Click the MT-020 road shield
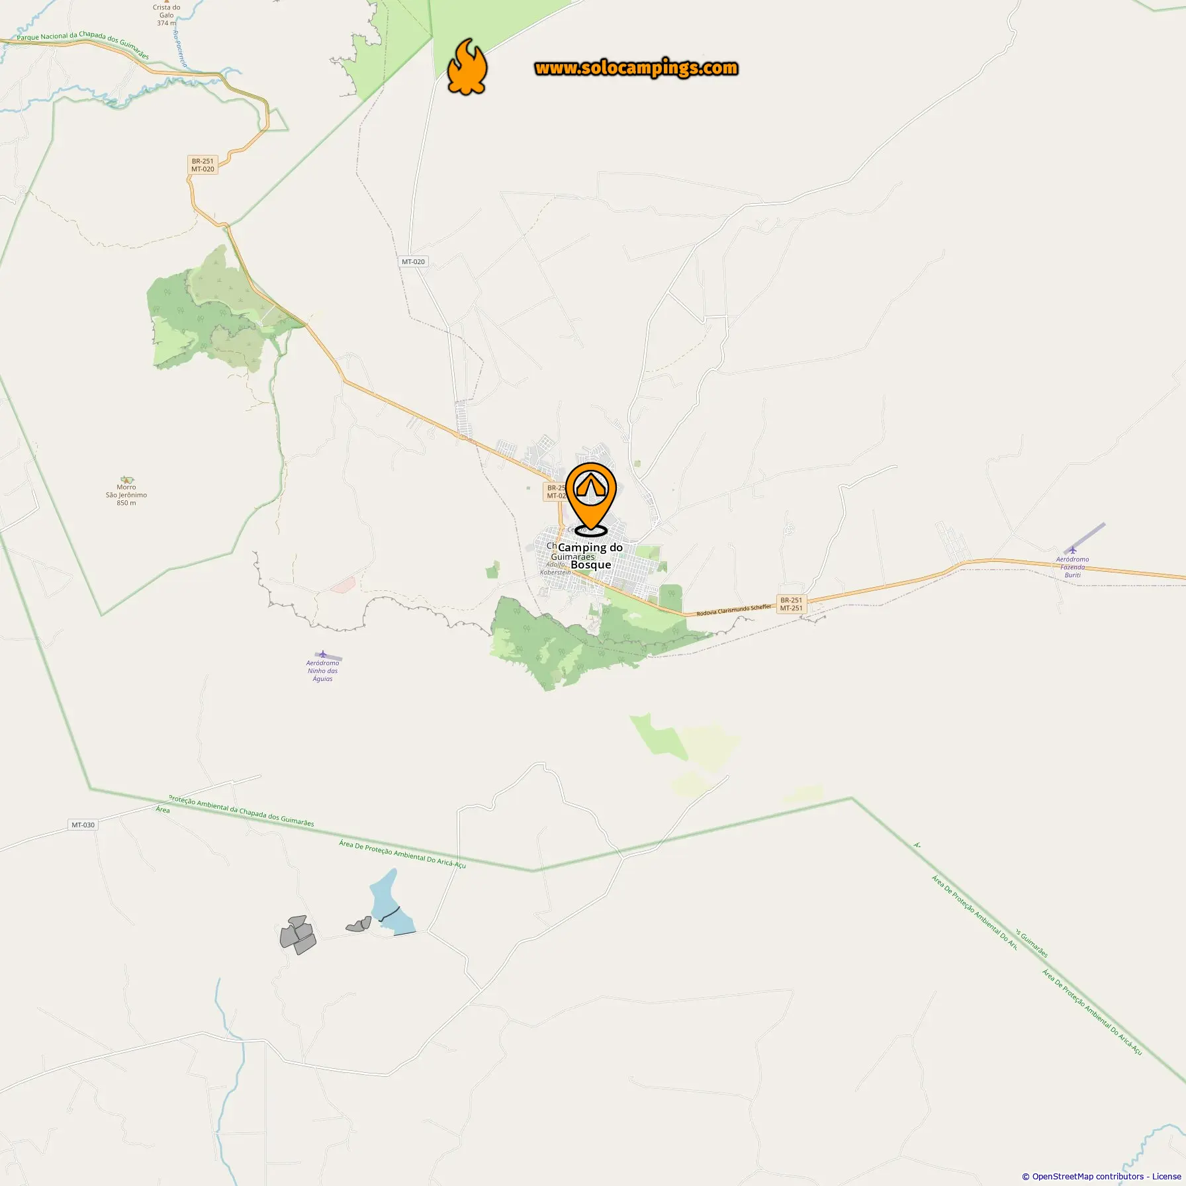 [x=413, y=261]
